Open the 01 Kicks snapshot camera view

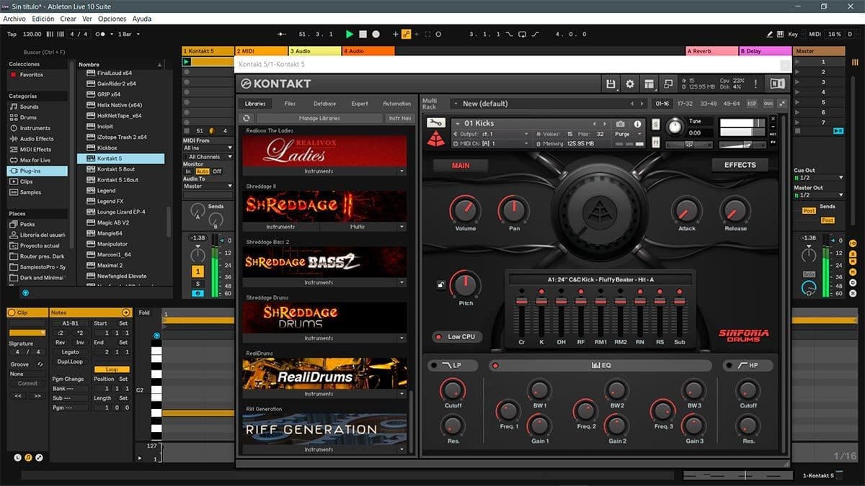coord(621,124)
